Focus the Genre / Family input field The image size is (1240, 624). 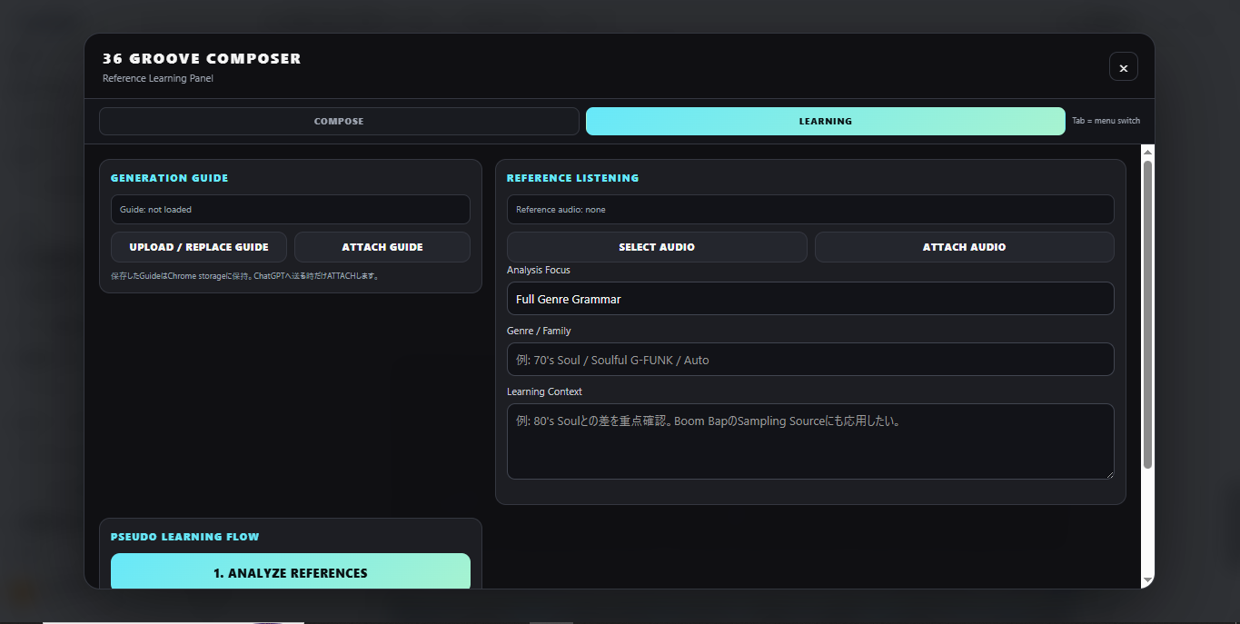click(x=810, y=360)
